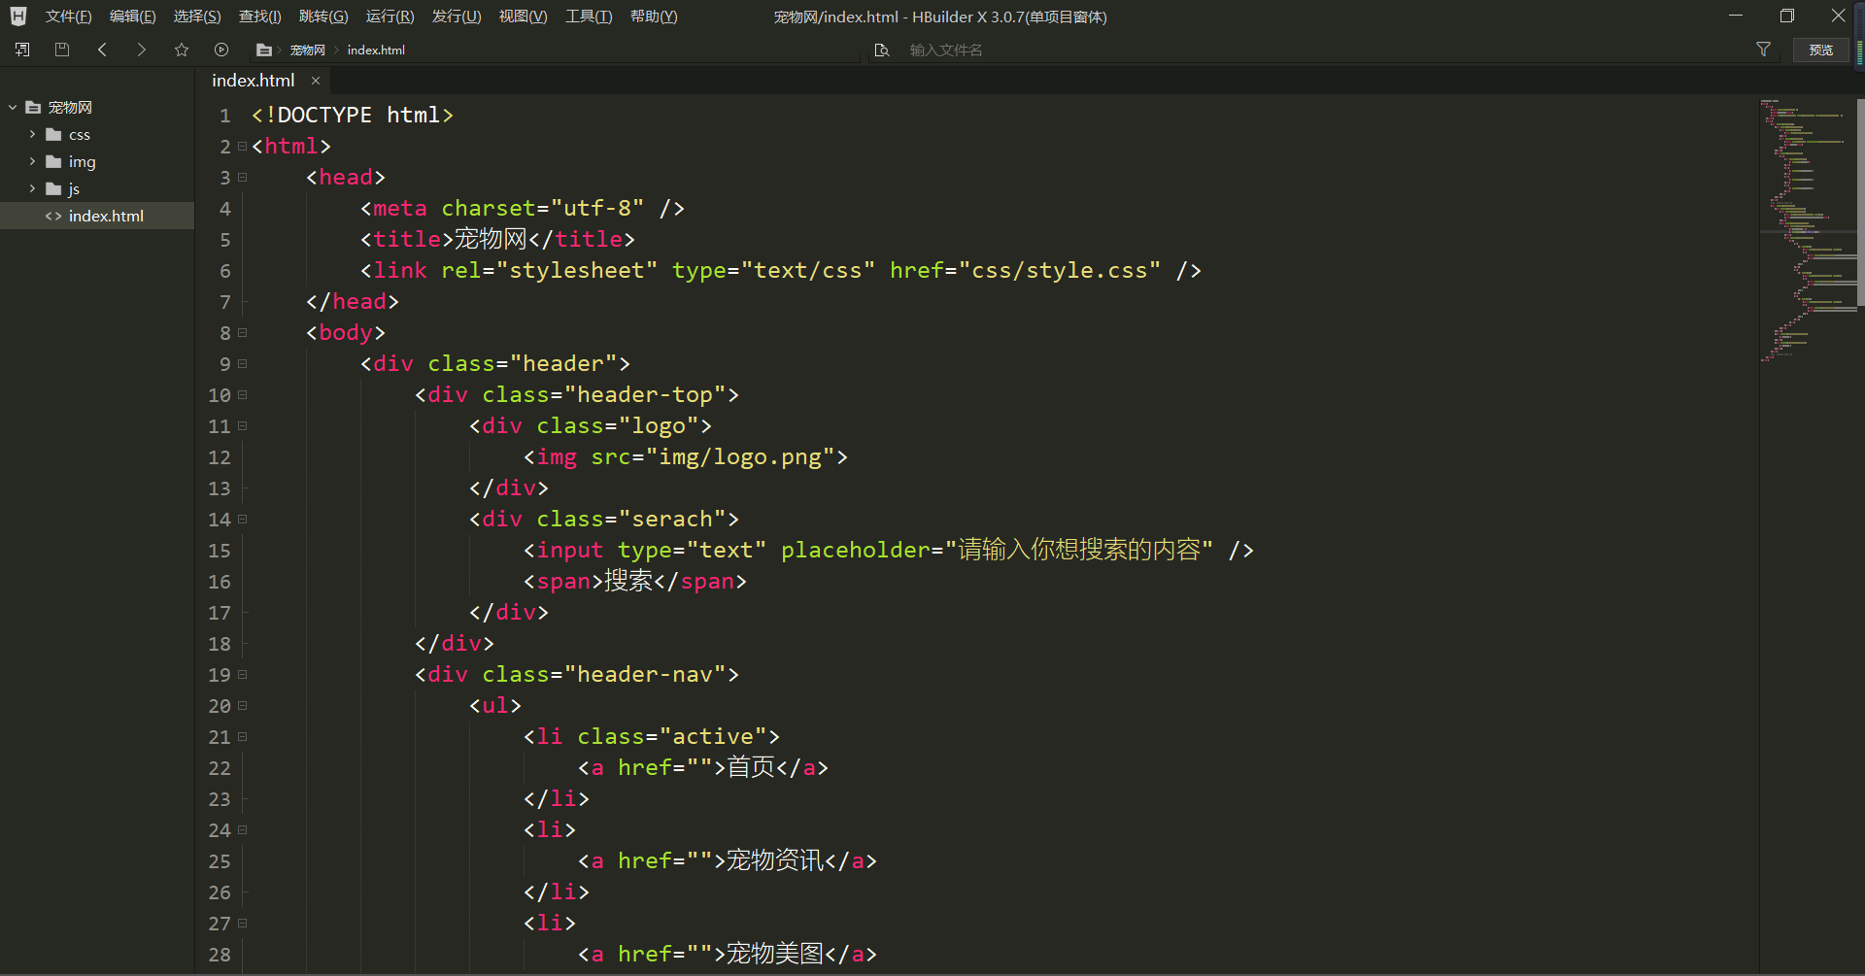Fold the head tag on line 3
This screenshot has width=1865, height=976.
click(x=243, y=178)
